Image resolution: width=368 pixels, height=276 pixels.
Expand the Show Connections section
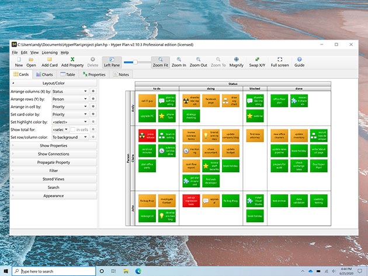tap(53, 153)
